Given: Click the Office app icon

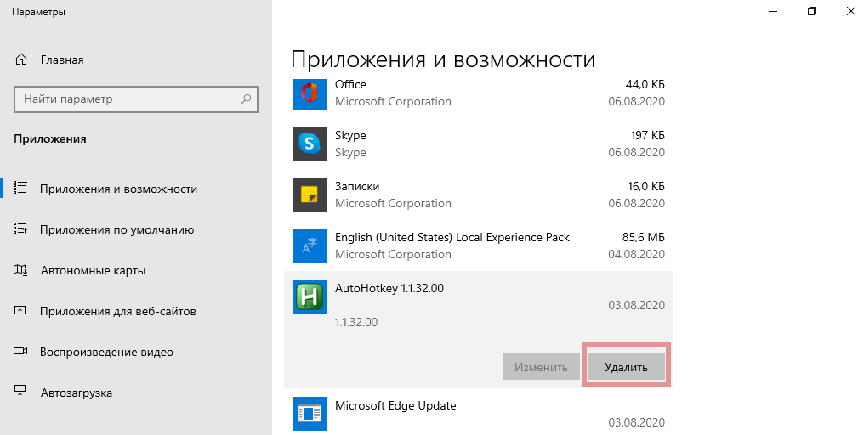Looking at the screenshot, I should [x=309, y=93].
